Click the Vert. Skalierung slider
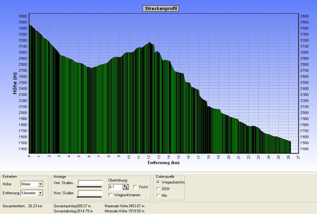 [x=90, y=183]
